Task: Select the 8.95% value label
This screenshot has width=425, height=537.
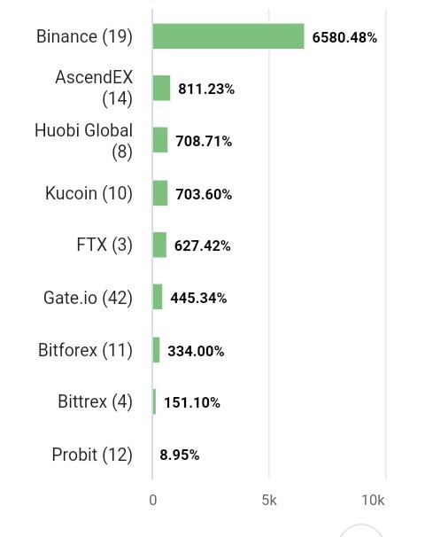Action: (180, 455)
